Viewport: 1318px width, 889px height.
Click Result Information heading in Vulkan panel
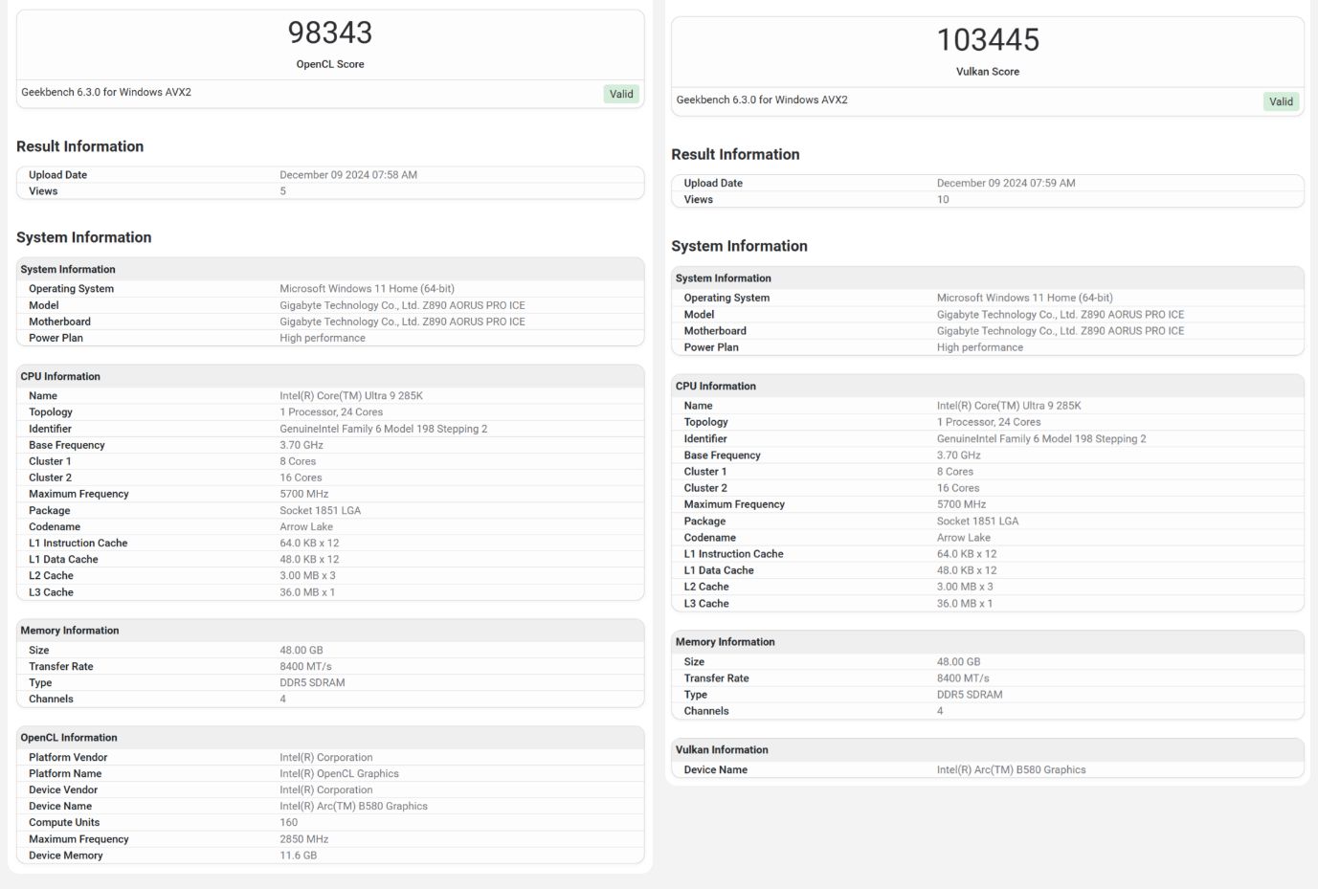tap(735, 154)
